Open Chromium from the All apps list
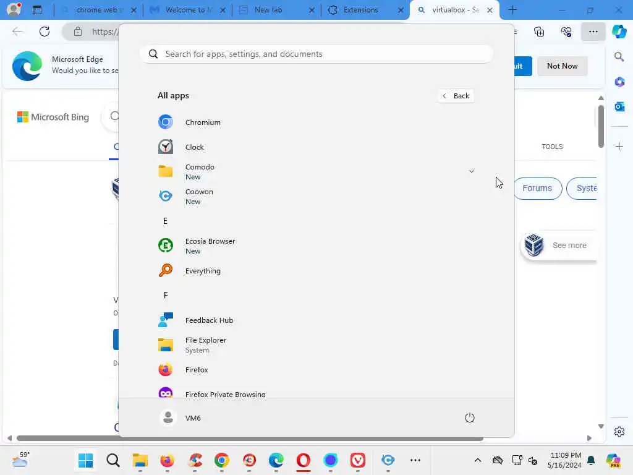The width and height of the screenshot is (633, 475). 315,122
